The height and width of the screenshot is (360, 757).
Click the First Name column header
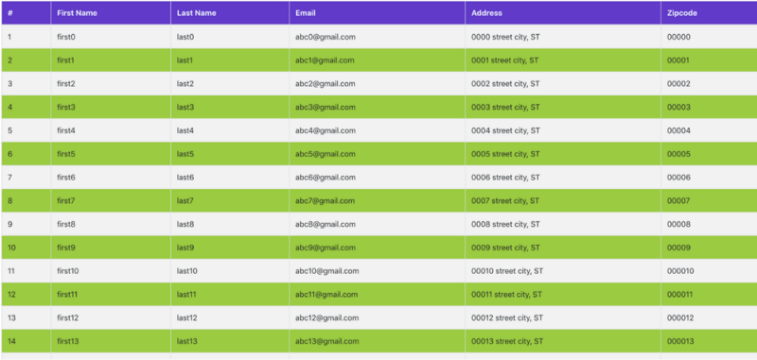[x=111, y=13]
